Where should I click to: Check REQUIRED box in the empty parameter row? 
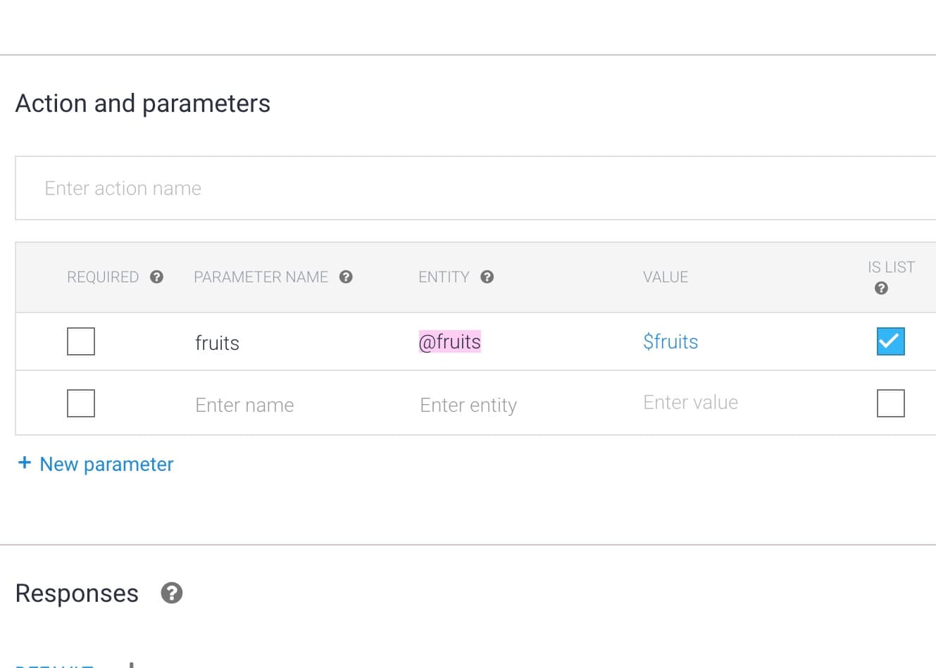[x=81, y=403]
